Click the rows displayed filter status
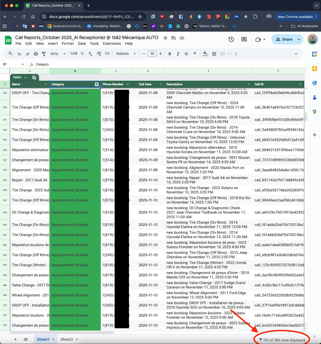 (x=282, y=340)
